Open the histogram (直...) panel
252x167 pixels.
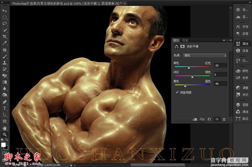point(242,17)
